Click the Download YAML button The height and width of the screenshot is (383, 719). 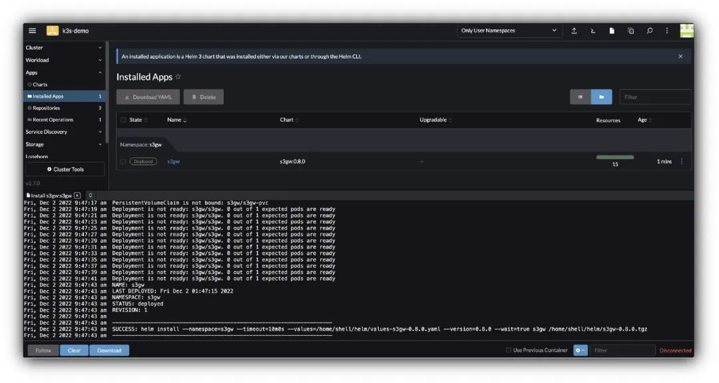148,96
